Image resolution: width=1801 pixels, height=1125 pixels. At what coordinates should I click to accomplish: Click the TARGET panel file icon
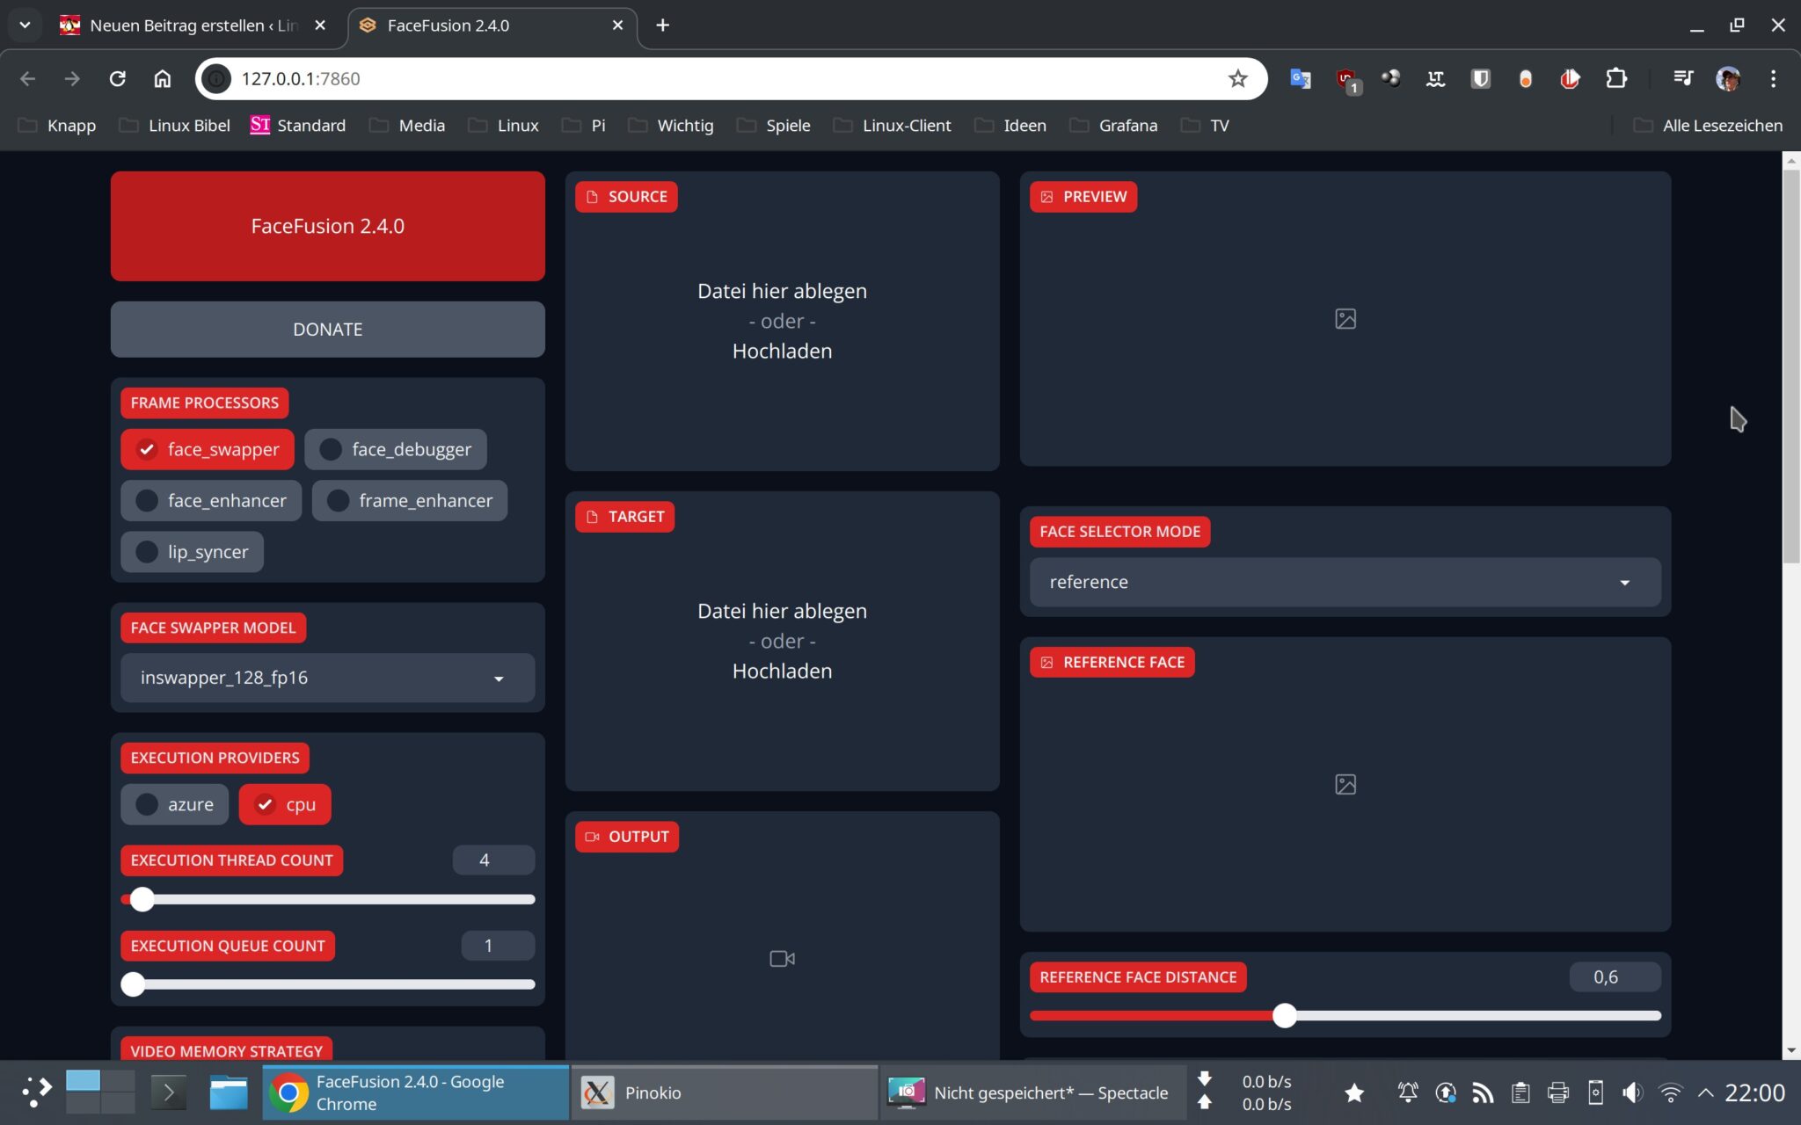click(592, 517)
